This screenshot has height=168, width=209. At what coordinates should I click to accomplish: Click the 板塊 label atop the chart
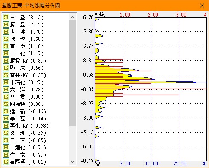pos(100,14)
